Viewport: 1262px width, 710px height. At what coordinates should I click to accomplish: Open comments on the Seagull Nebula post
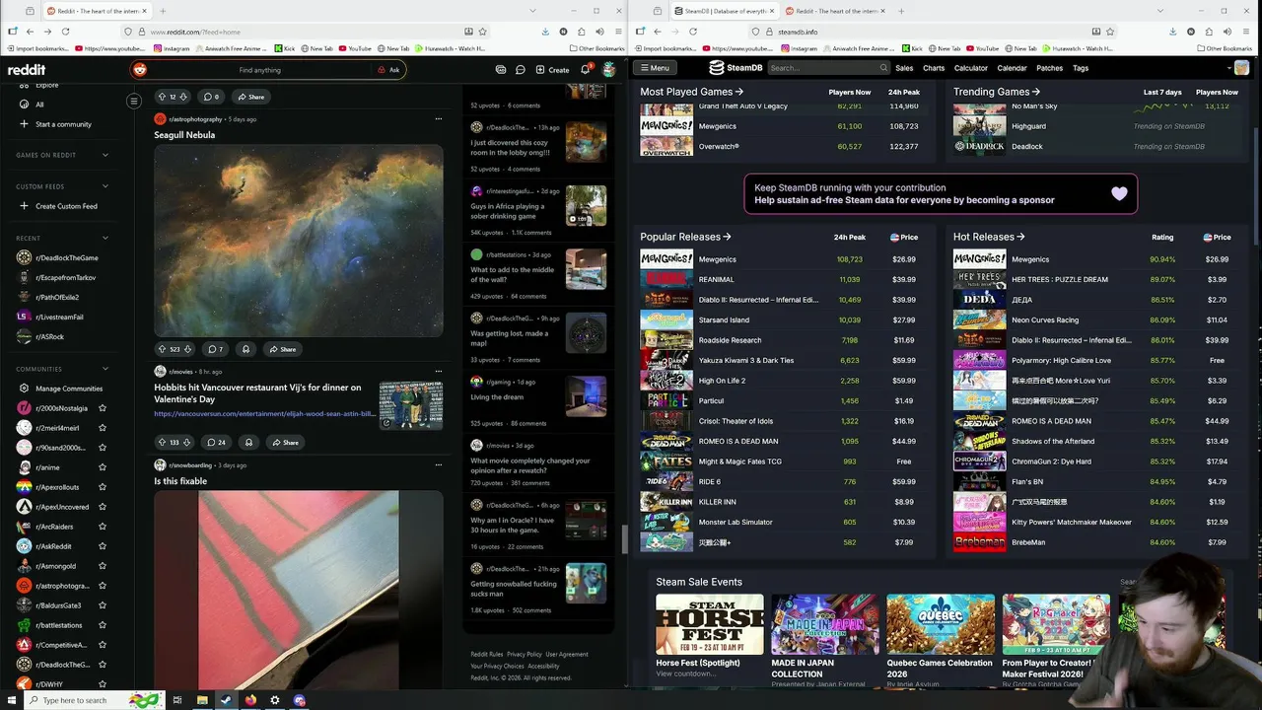(214, 349)
